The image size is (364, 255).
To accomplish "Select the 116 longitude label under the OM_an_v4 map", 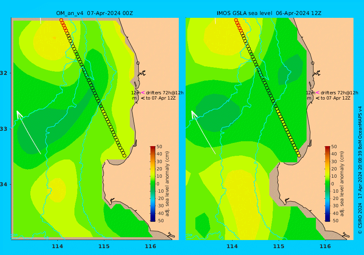I will [150, 246].
